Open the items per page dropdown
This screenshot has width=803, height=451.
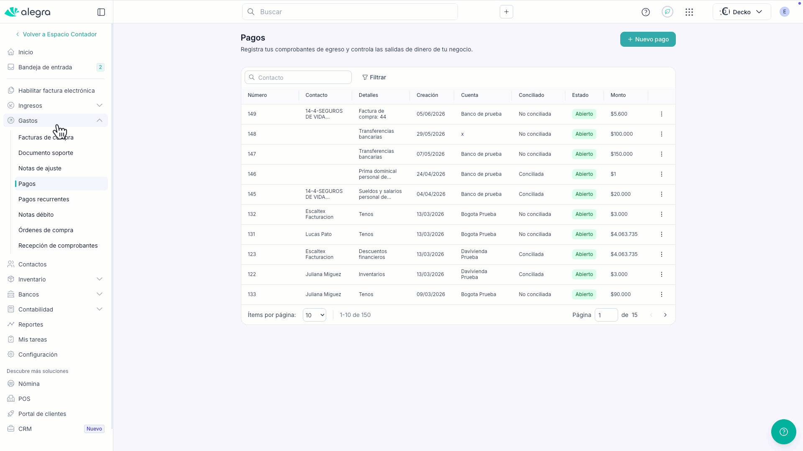(315, 315)
